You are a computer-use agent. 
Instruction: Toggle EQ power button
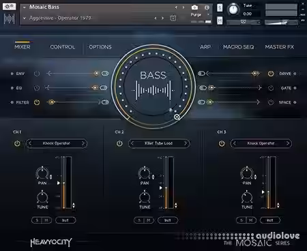37,88
